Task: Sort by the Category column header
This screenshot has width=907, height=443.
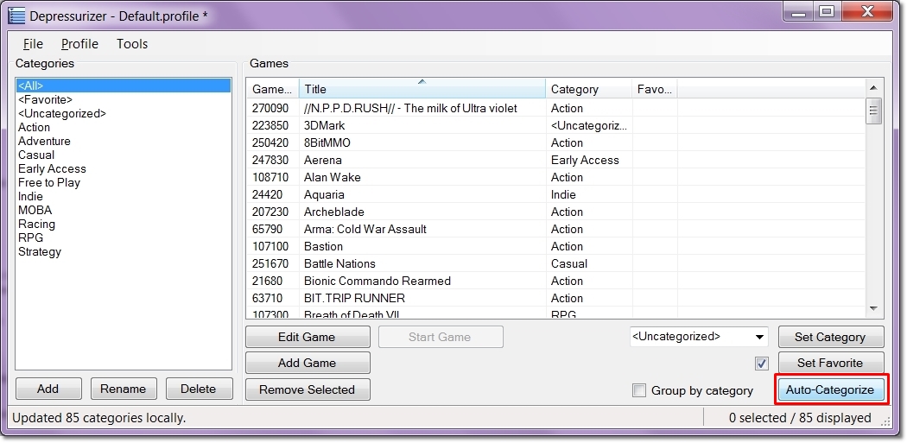Action: point(589,89)
